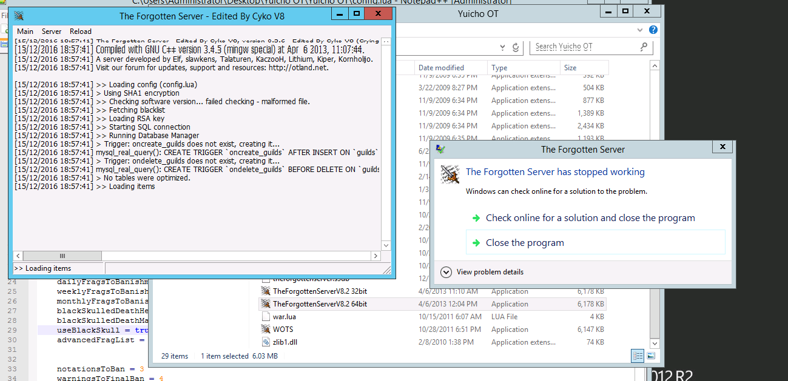Open the Server menu in Forgotten Server
Image resolution: width=788 pixels, height=381 pixels.
click(52, 31)
